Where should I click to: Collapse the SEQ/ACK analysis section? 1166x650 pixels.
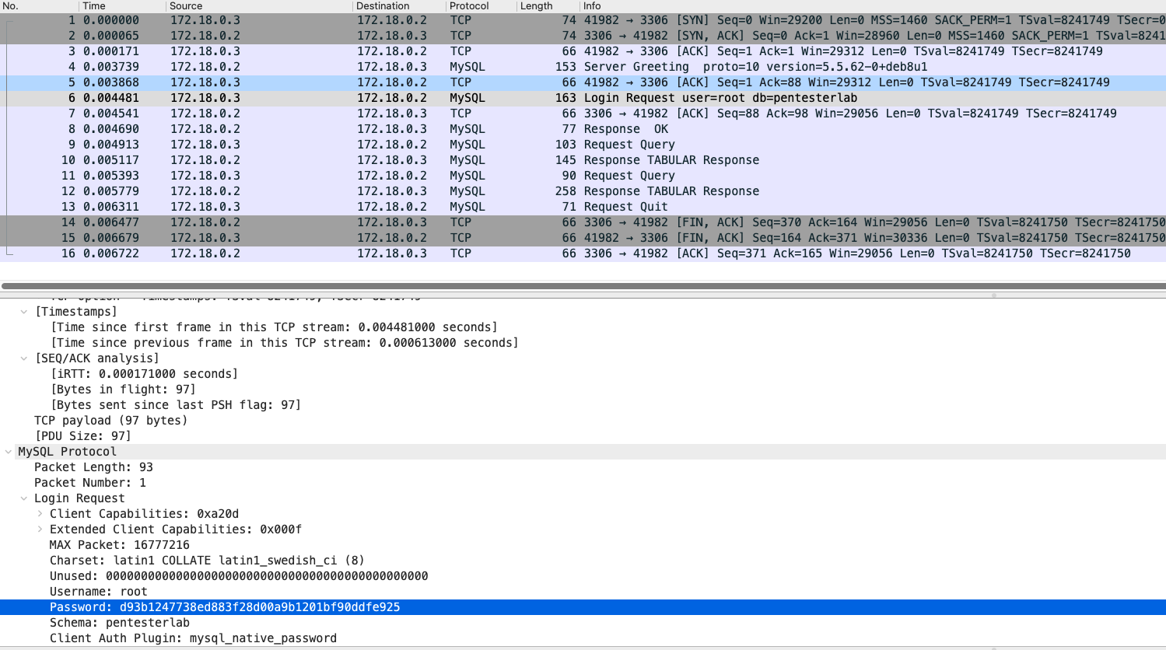click(24, 358)
